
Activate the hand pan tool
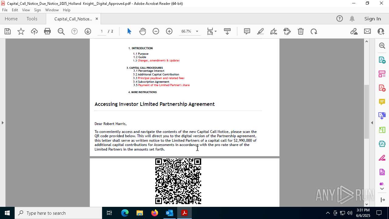coord(143,31)
